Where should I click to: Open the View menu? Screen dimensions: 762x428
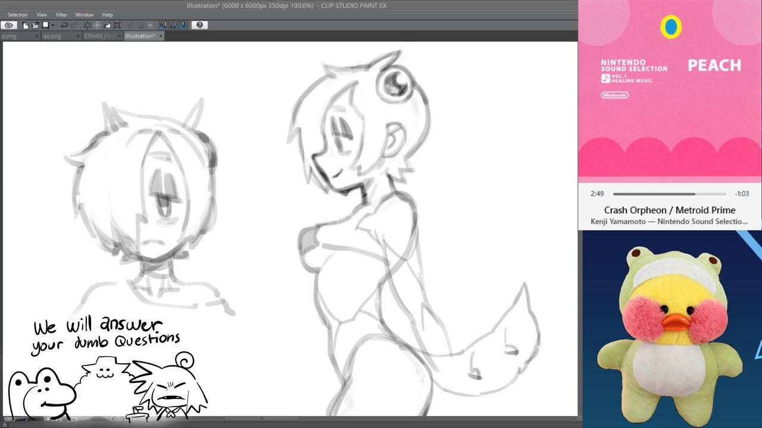[x=42, y=15]
